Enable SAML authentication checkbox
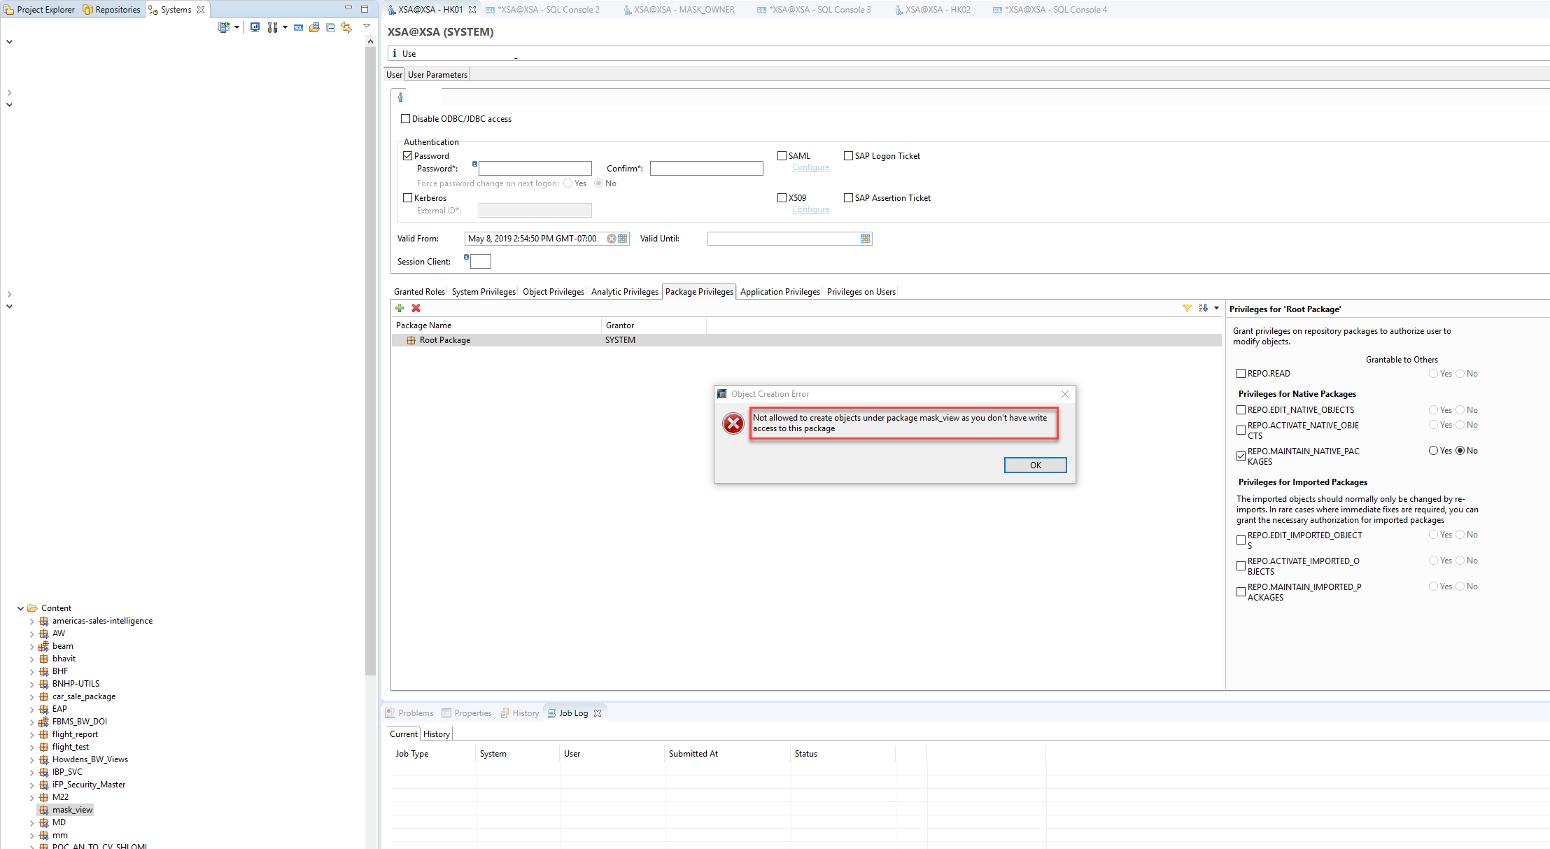 pos(782,156)
